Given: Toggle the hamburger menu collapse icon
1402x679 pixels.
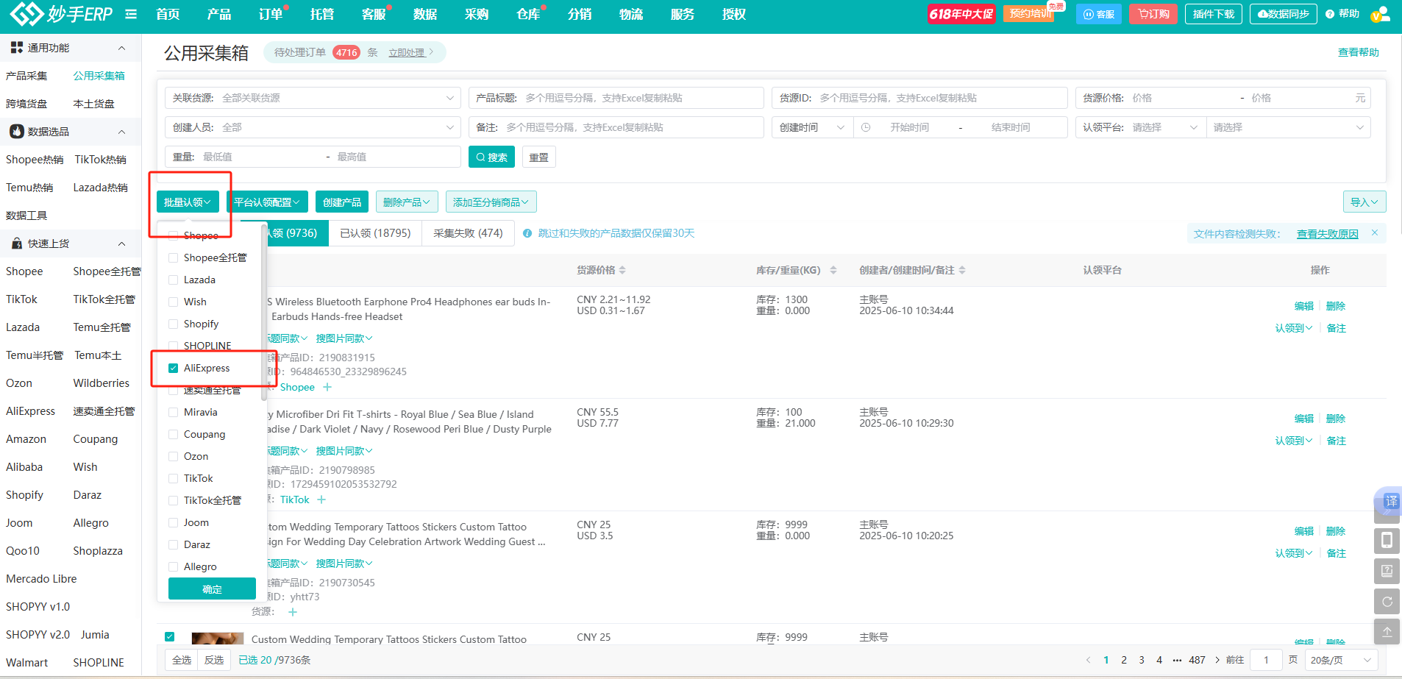Looking at the screenshot, I should pos(131,14).
